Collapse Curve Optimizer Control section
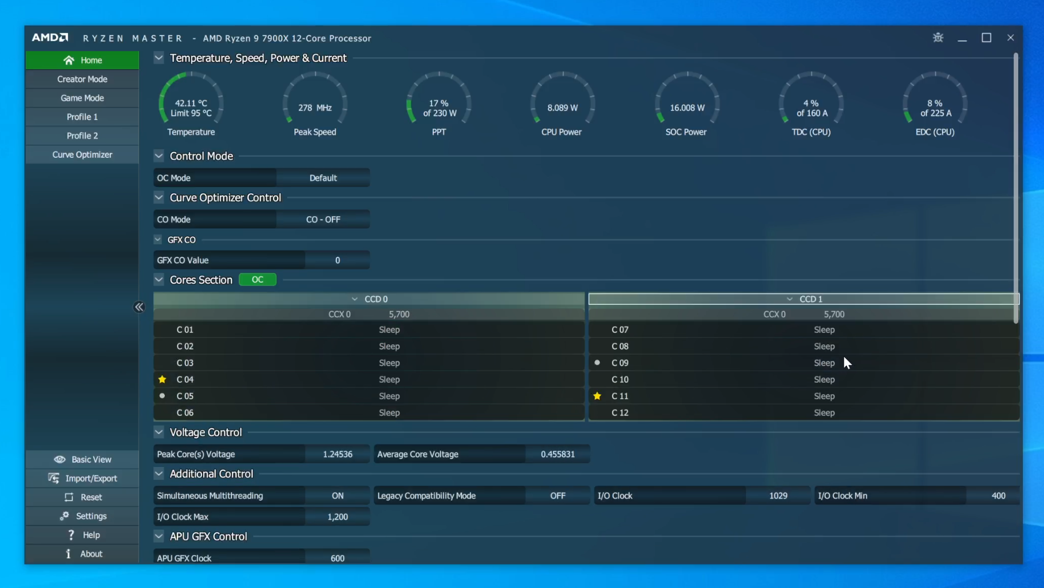 [159, 197]
